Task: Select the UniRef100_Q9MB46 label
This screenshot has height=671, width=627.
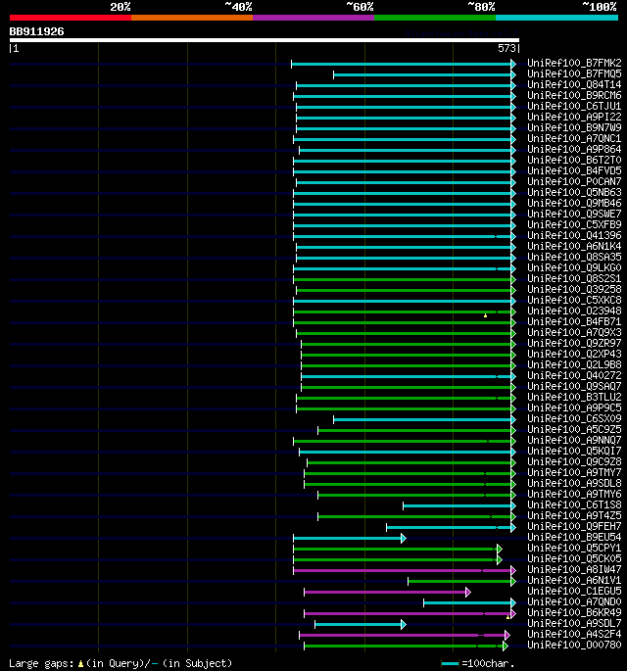Action: click(x=574, y=203)
